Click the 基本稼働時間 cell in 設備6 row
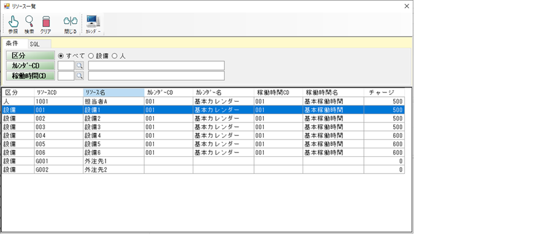546x237 pixels. [x=333, y=152]
